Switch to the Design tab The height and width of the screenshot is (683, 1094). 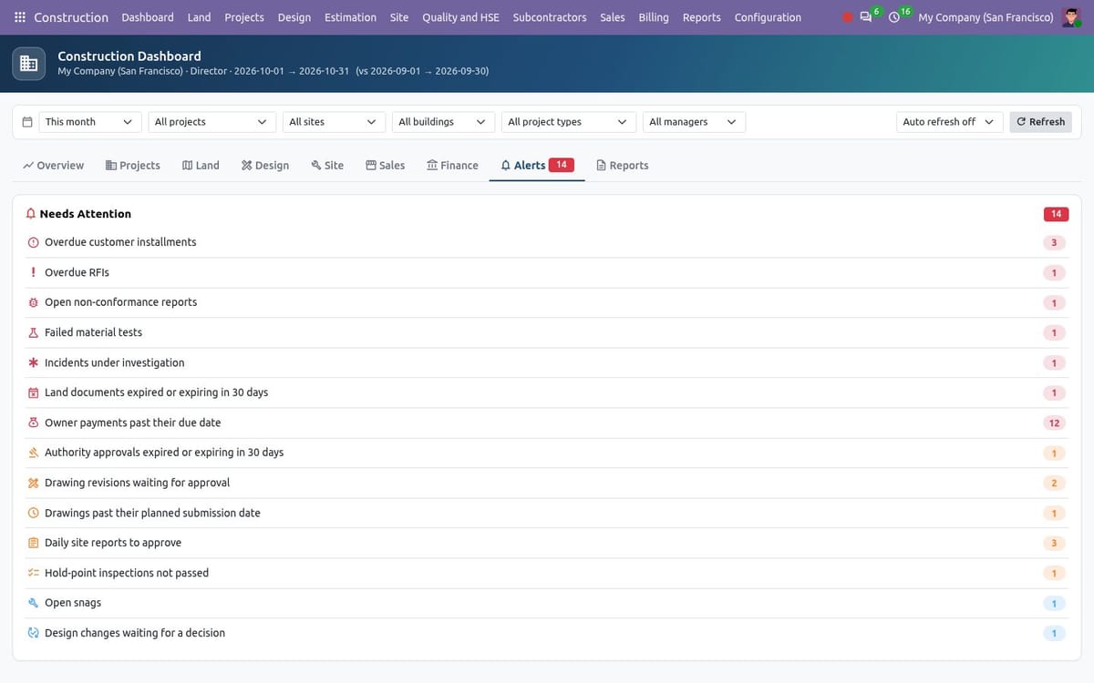(x=265, y=166)
